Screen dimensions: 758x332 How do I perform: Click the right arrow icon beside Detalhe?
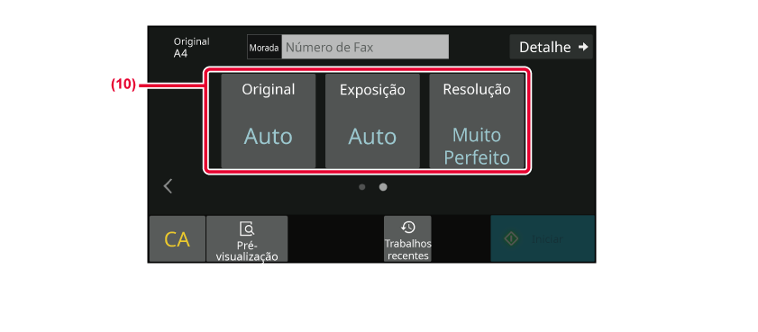(583, 47)
